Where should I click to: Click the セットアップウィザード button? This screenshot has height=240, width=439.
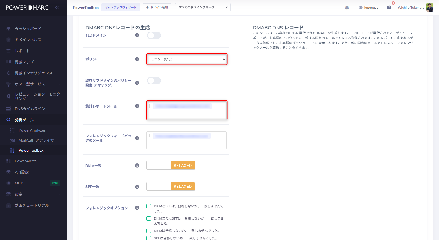pos(121,7)
